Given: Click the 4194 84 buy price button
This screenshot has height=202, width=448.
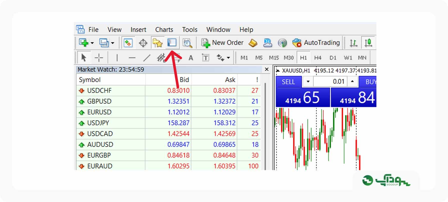Looking at the screenshot, I should 354,98.
